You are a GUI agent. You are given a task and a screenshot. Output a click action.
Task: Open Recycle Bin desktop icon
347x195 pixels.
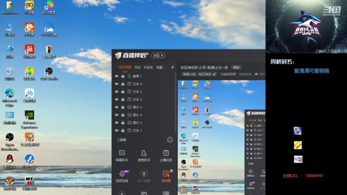pos(10,74)
